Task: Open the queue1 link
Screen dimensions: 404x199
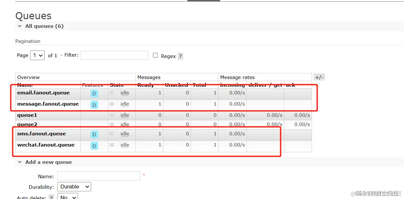Action: (x=27, y=115)
